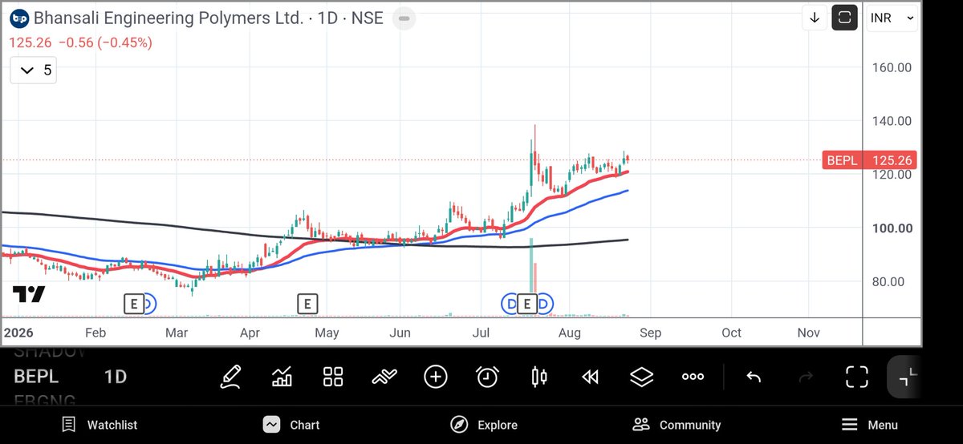963x444 pixels.
Task: Open the layers object tree icon
Action: [641, 376]
